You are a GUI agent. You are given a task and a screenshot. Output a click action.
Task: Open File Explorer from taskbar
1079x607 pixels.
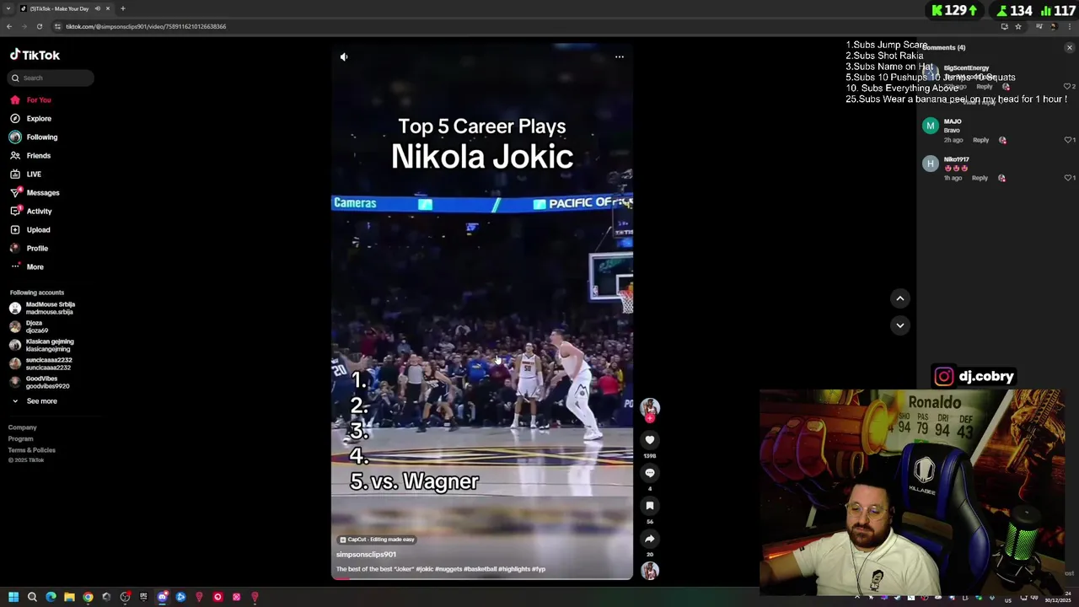[x=69, y=597]
